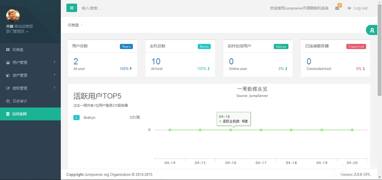
Task: Expand the 用户管理 submenu arrow
Action: [x=54, y=62]
